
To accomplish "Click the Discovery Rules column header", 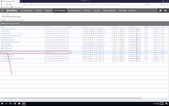I will [x=135, y=27].
